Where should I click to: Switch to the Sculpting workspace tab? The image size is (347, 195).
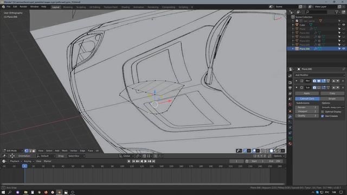click(x=81, y=7)
